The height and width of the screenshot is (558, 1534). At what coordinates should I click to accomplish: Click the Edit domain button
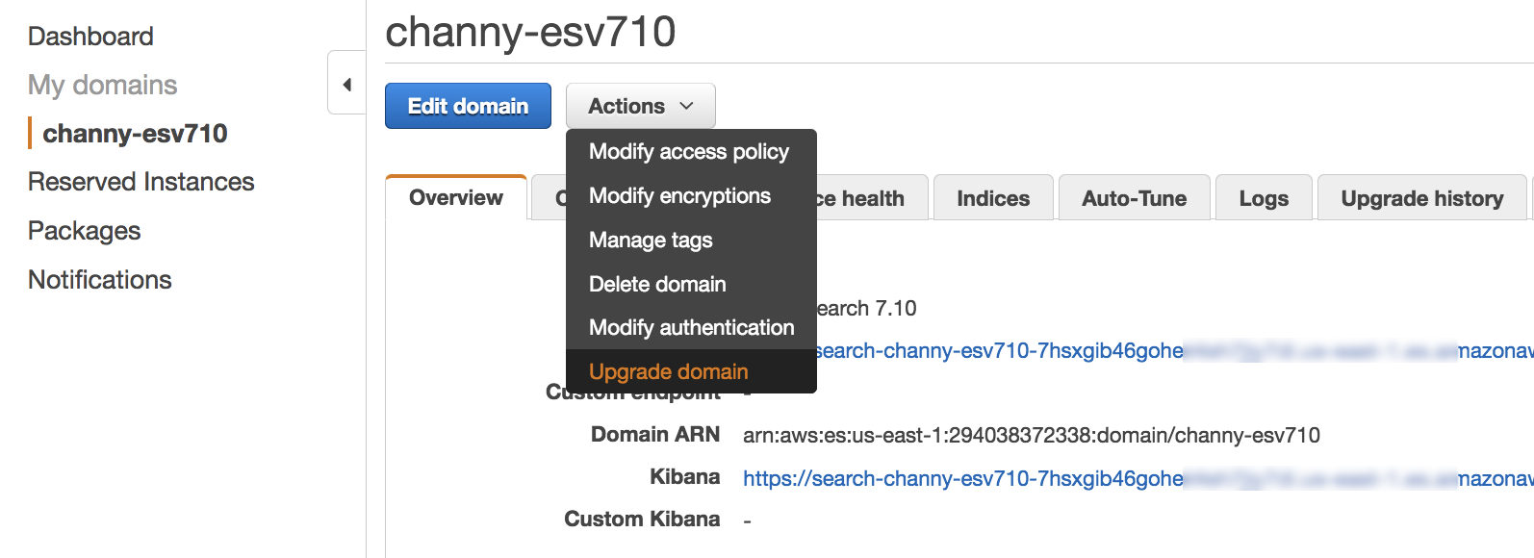click(x=468, y=106)
